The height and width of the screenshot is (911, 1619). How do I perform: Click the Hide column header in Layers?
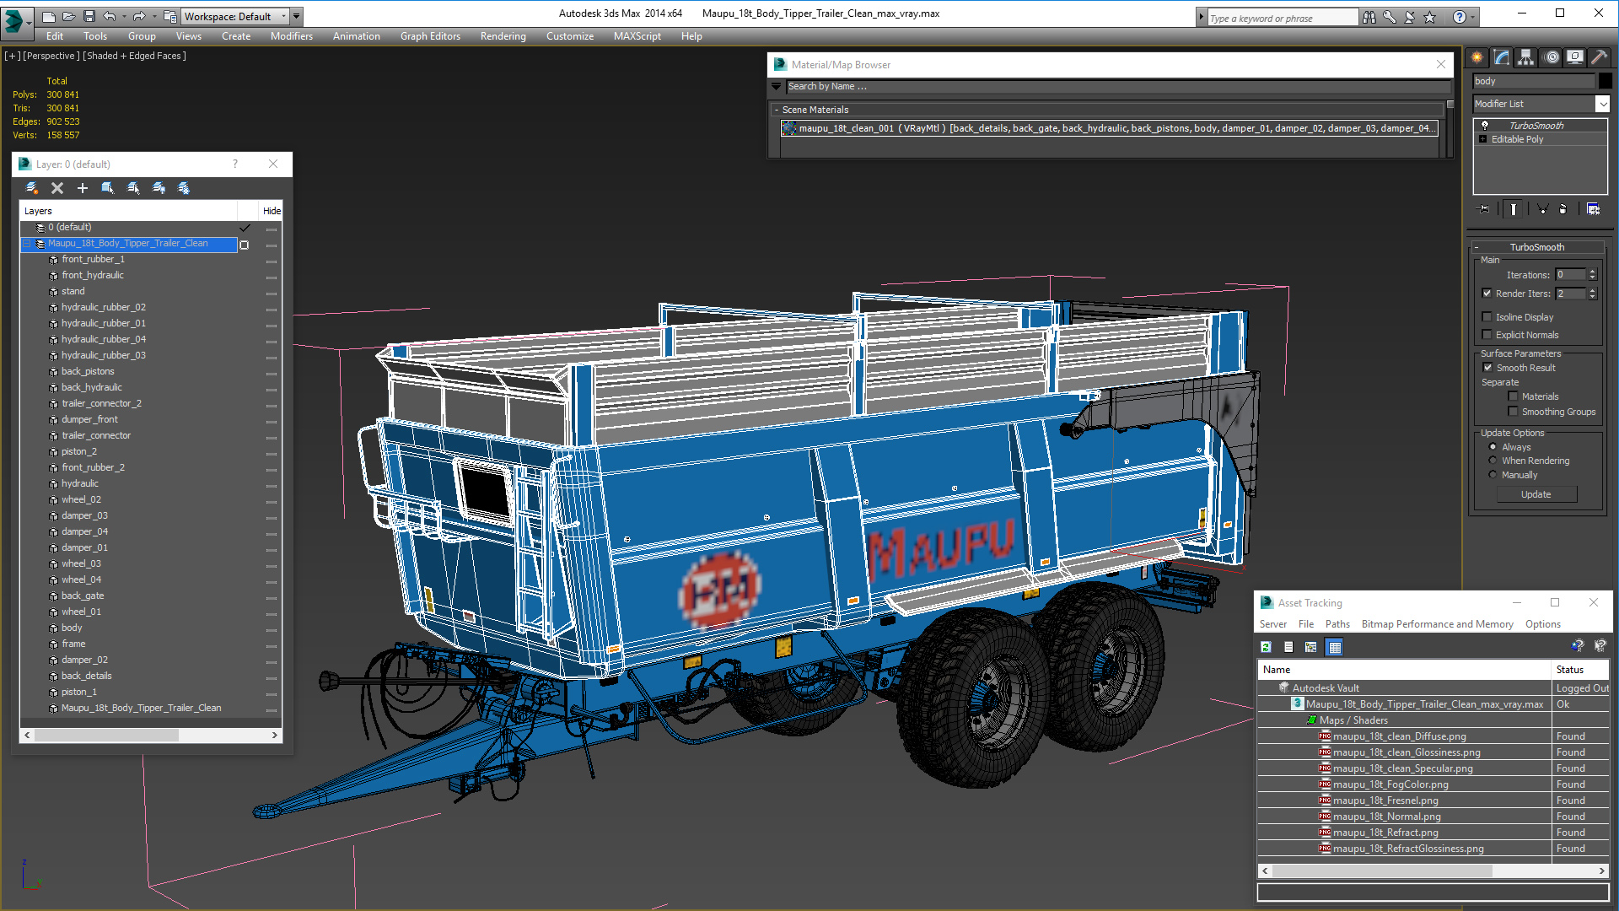pyautogui.click(x=272, y=211)
